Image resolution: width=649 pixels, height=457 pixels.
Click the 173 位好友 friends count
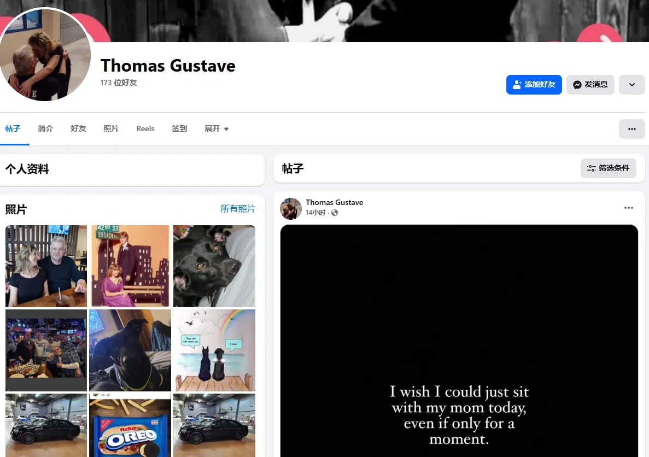[119, 83]
